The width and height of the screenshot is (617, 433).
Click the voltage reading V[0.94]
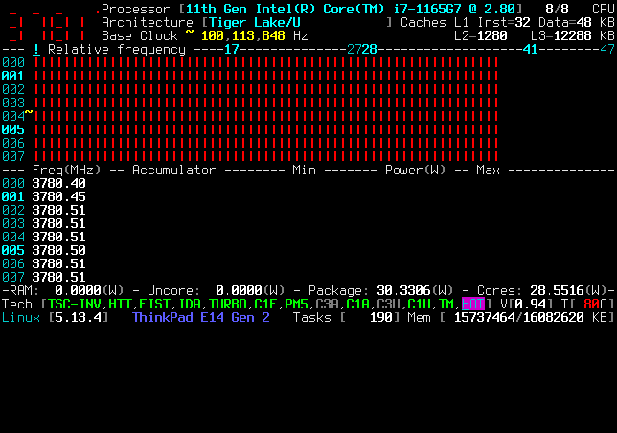(527, 305)
